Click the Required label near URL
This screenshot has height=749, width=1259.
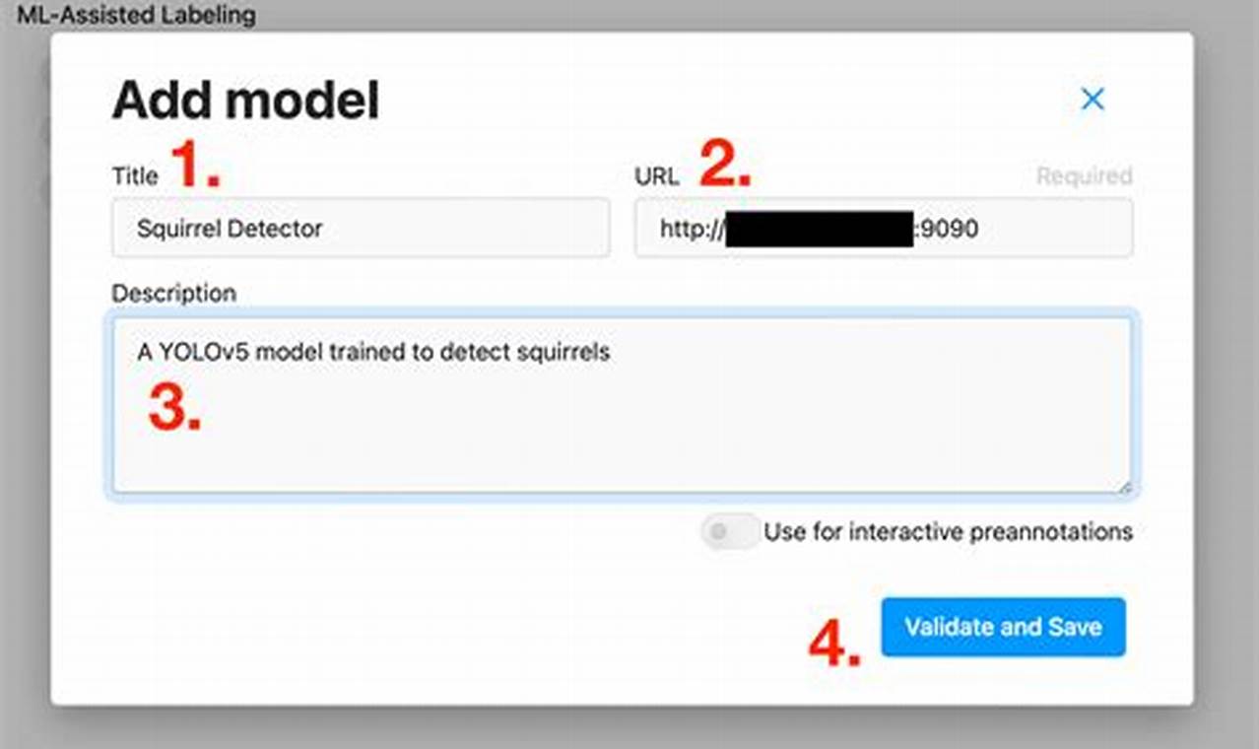[x=1083, y=175]
